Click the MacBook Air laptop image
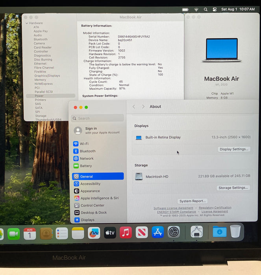The image size is (261, 275). point(222,50)
